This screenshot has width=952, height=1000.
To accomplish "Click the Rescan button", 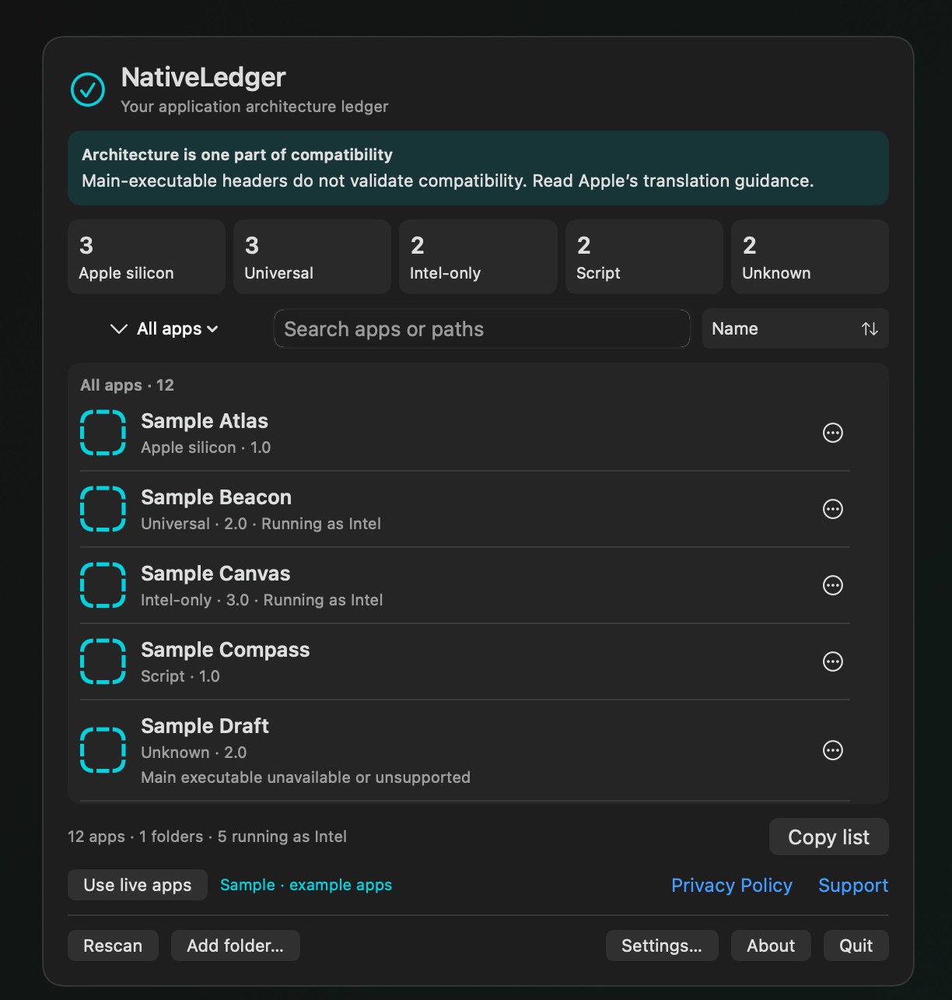I will click(113, 946).
